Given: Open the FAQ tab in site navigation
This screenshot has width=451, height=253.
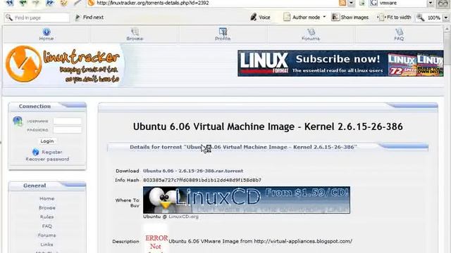Looking at the screenshot, I should tap(399, 34).
